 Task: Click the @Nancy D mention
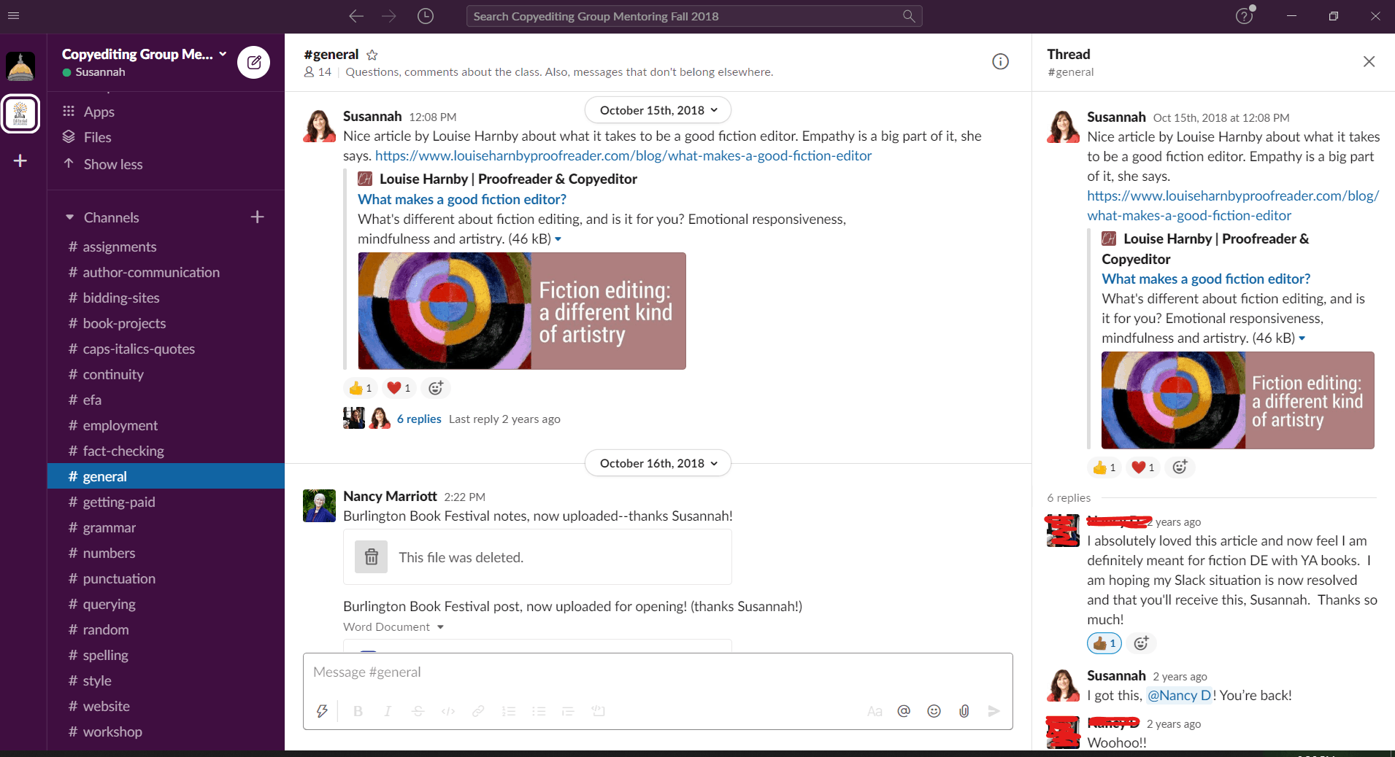click(1179, 695)
